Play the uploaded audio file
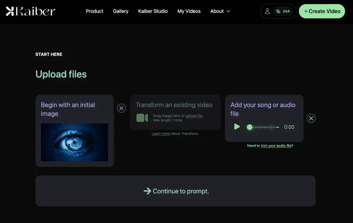Image resolution: width=353 pixels, height=223 pixels. [x=237, y=127]
